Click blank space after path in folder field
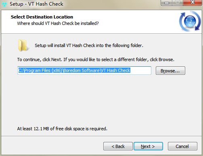203x156 pixels. click(x=140, y=70)
